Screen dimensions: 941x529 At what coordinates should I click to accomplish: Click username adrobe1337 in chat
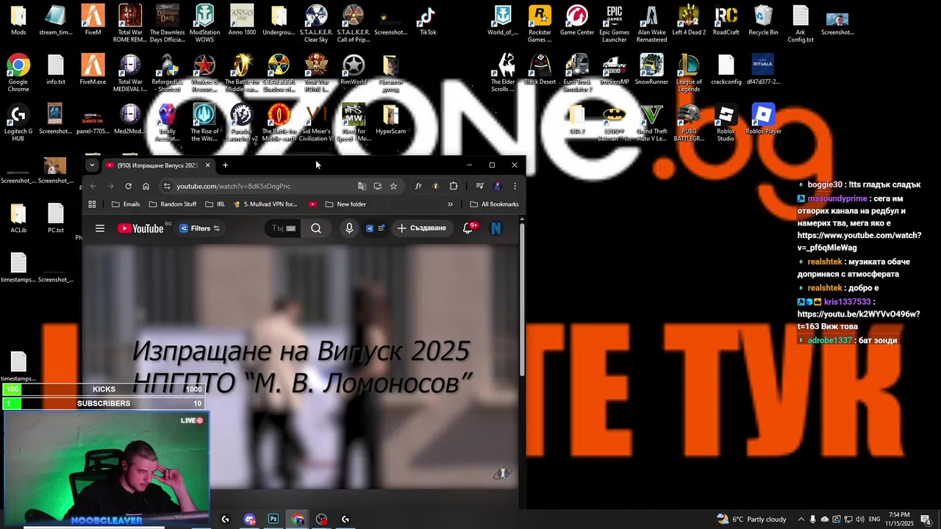(x=829, y=340)
